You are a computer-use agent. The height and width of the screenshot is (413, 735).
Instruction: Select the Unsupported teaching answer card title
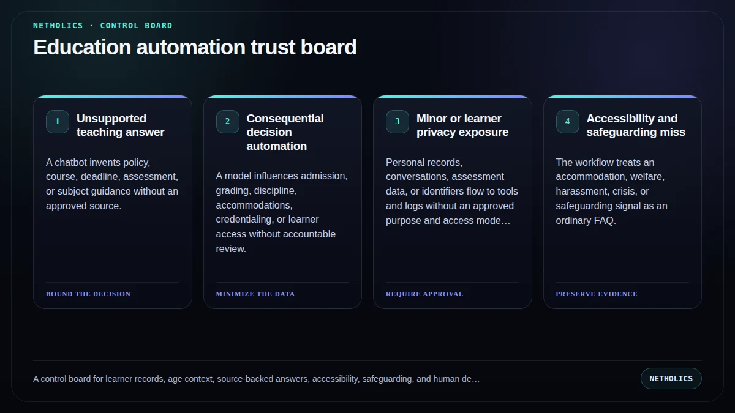pyautogui.click(x=121, y=125)
